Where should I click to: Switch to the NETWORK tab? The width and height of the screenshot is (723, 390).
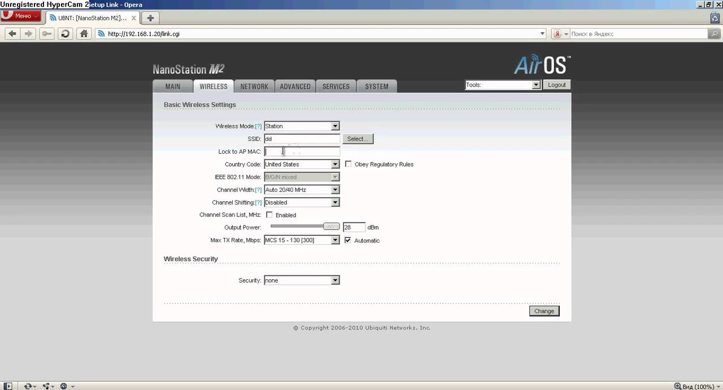coord(254,86)
